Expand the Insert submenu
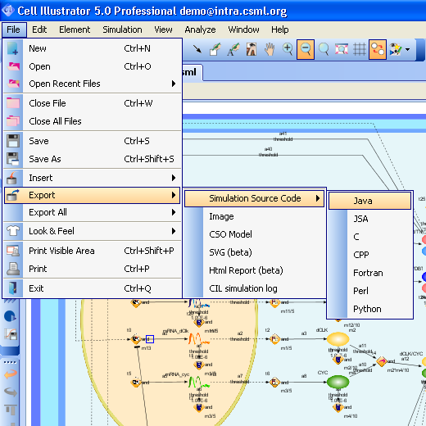426x426 pixels. point(93,178)
